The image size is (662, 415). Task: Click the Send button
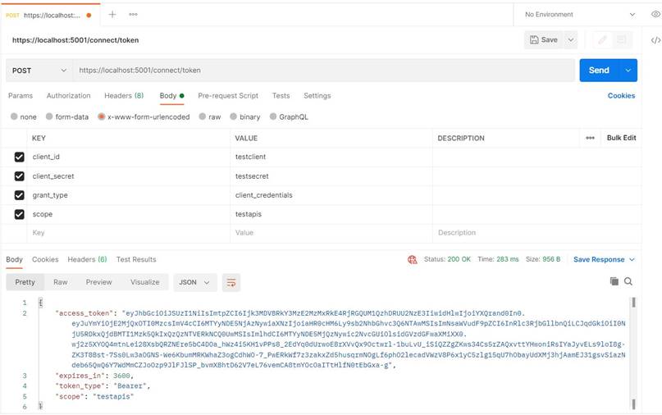pos(600,70)
